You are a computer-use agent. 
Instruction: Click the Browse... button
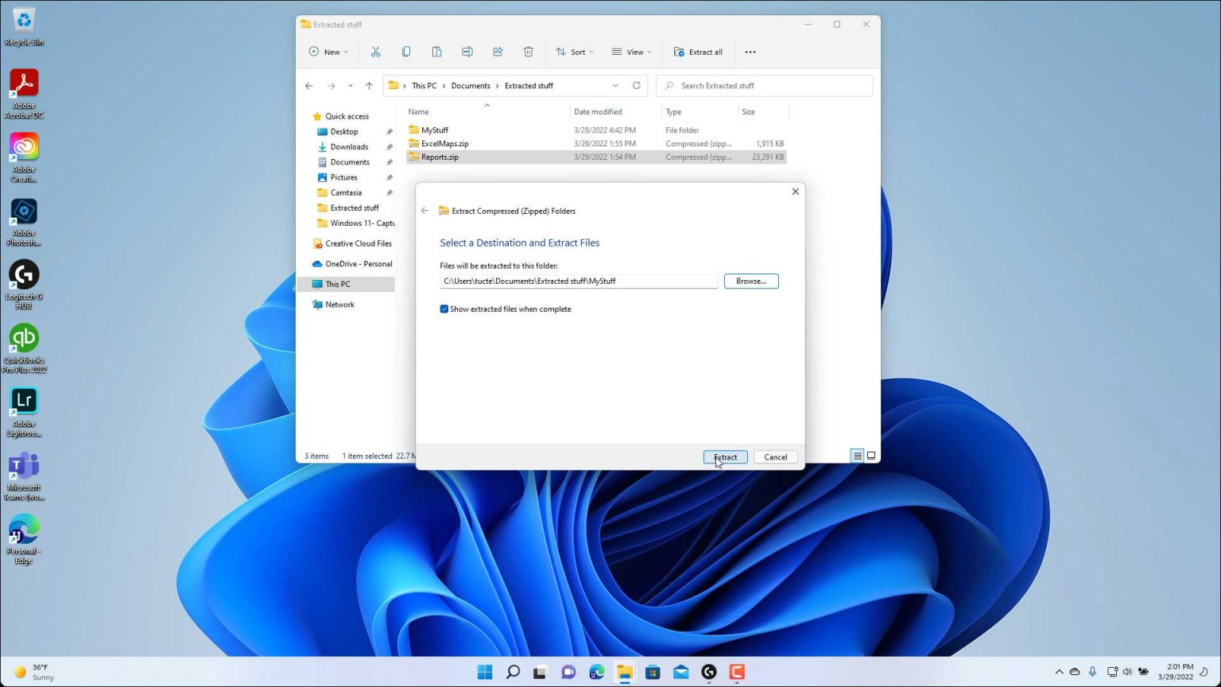[x=750, y=281]
